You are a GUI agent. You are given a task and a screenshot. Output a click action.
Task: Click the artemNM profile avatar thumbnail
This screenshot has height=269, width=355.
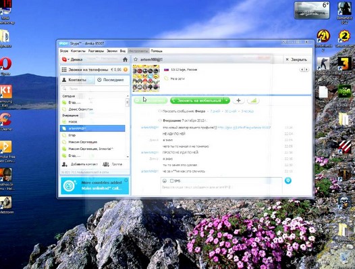[146, 78]
